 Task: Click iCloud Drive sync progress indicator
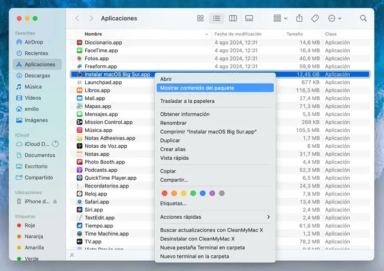(x=56, y=144)
